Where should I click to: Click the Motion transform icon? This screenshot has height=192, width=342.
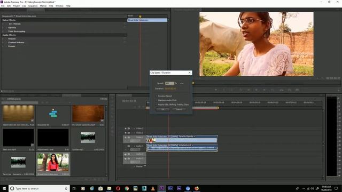pos(11,24)
